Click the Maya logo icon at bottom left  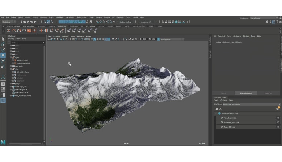(x=3, y=142)
